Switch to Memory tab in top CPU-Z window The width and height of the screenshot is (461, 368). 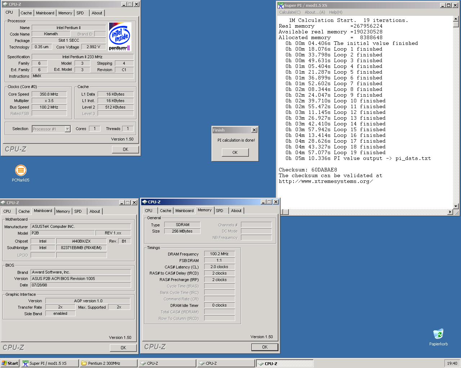[65, 13]
